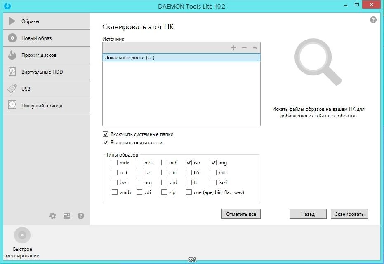Click the Назад button
The height and width of the screenshot is (264, 384).
click(x=308, y=214)
